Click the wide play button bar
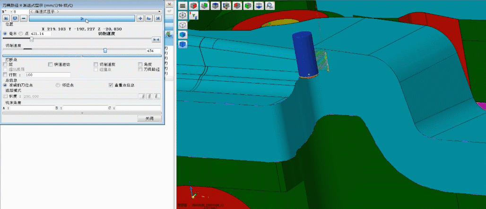 [82, 18]
